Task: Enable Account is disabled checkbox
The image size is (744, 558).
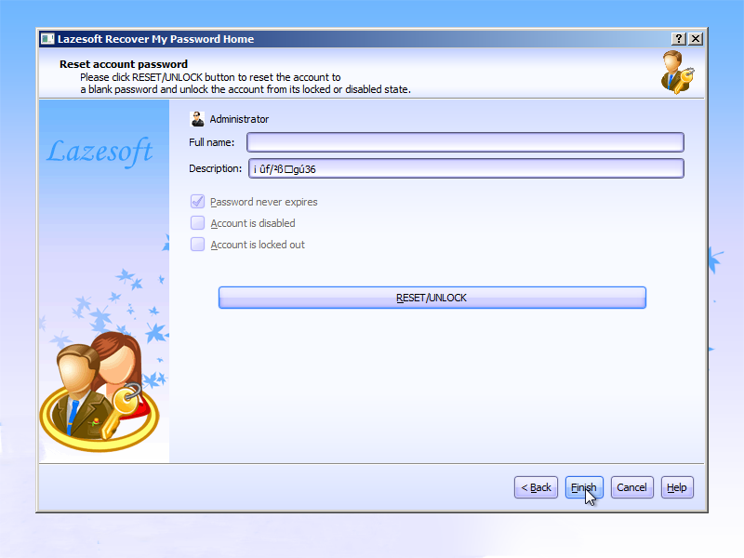Action: [x=197, y=223]
